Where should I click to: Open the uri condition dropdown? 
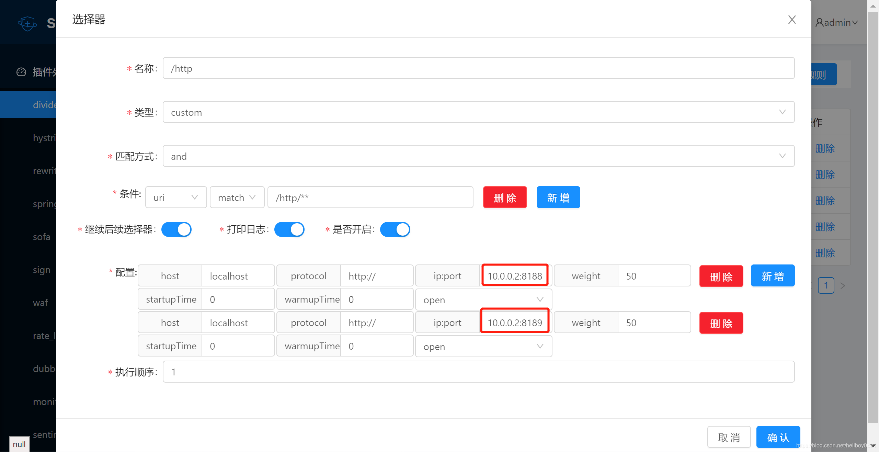(176, 197)
